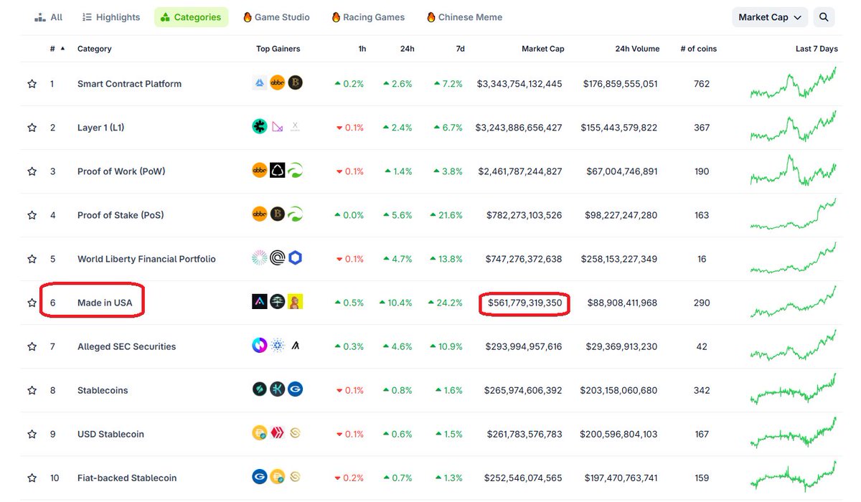Open USD Stablecoin category link
The height and width of the screenshot is (502, 861).
point(110,434)
